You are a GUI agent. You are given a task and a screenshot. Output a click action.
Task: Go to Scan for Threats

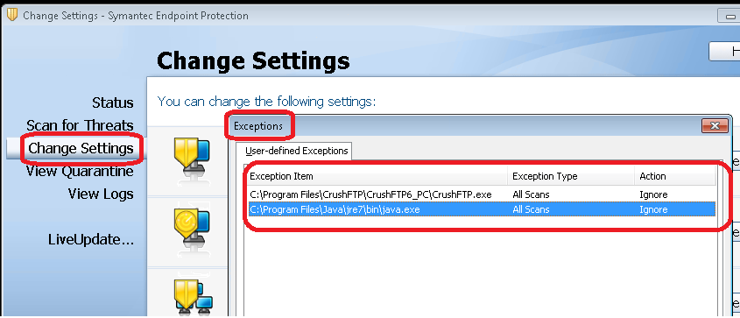tap(80, 125)
